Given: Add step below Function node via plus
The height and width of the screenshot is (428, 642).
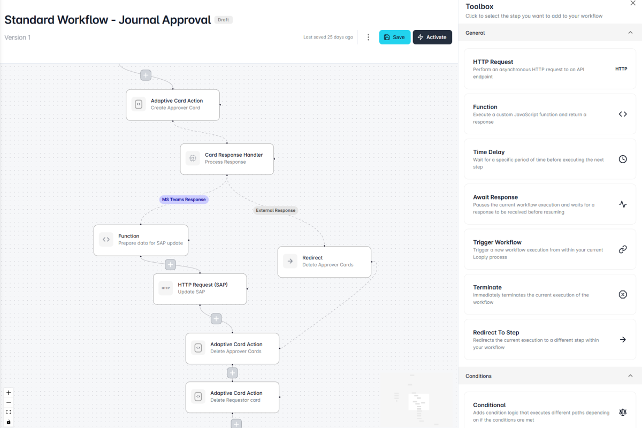Looking at the screenshot, I should point(170,264).
